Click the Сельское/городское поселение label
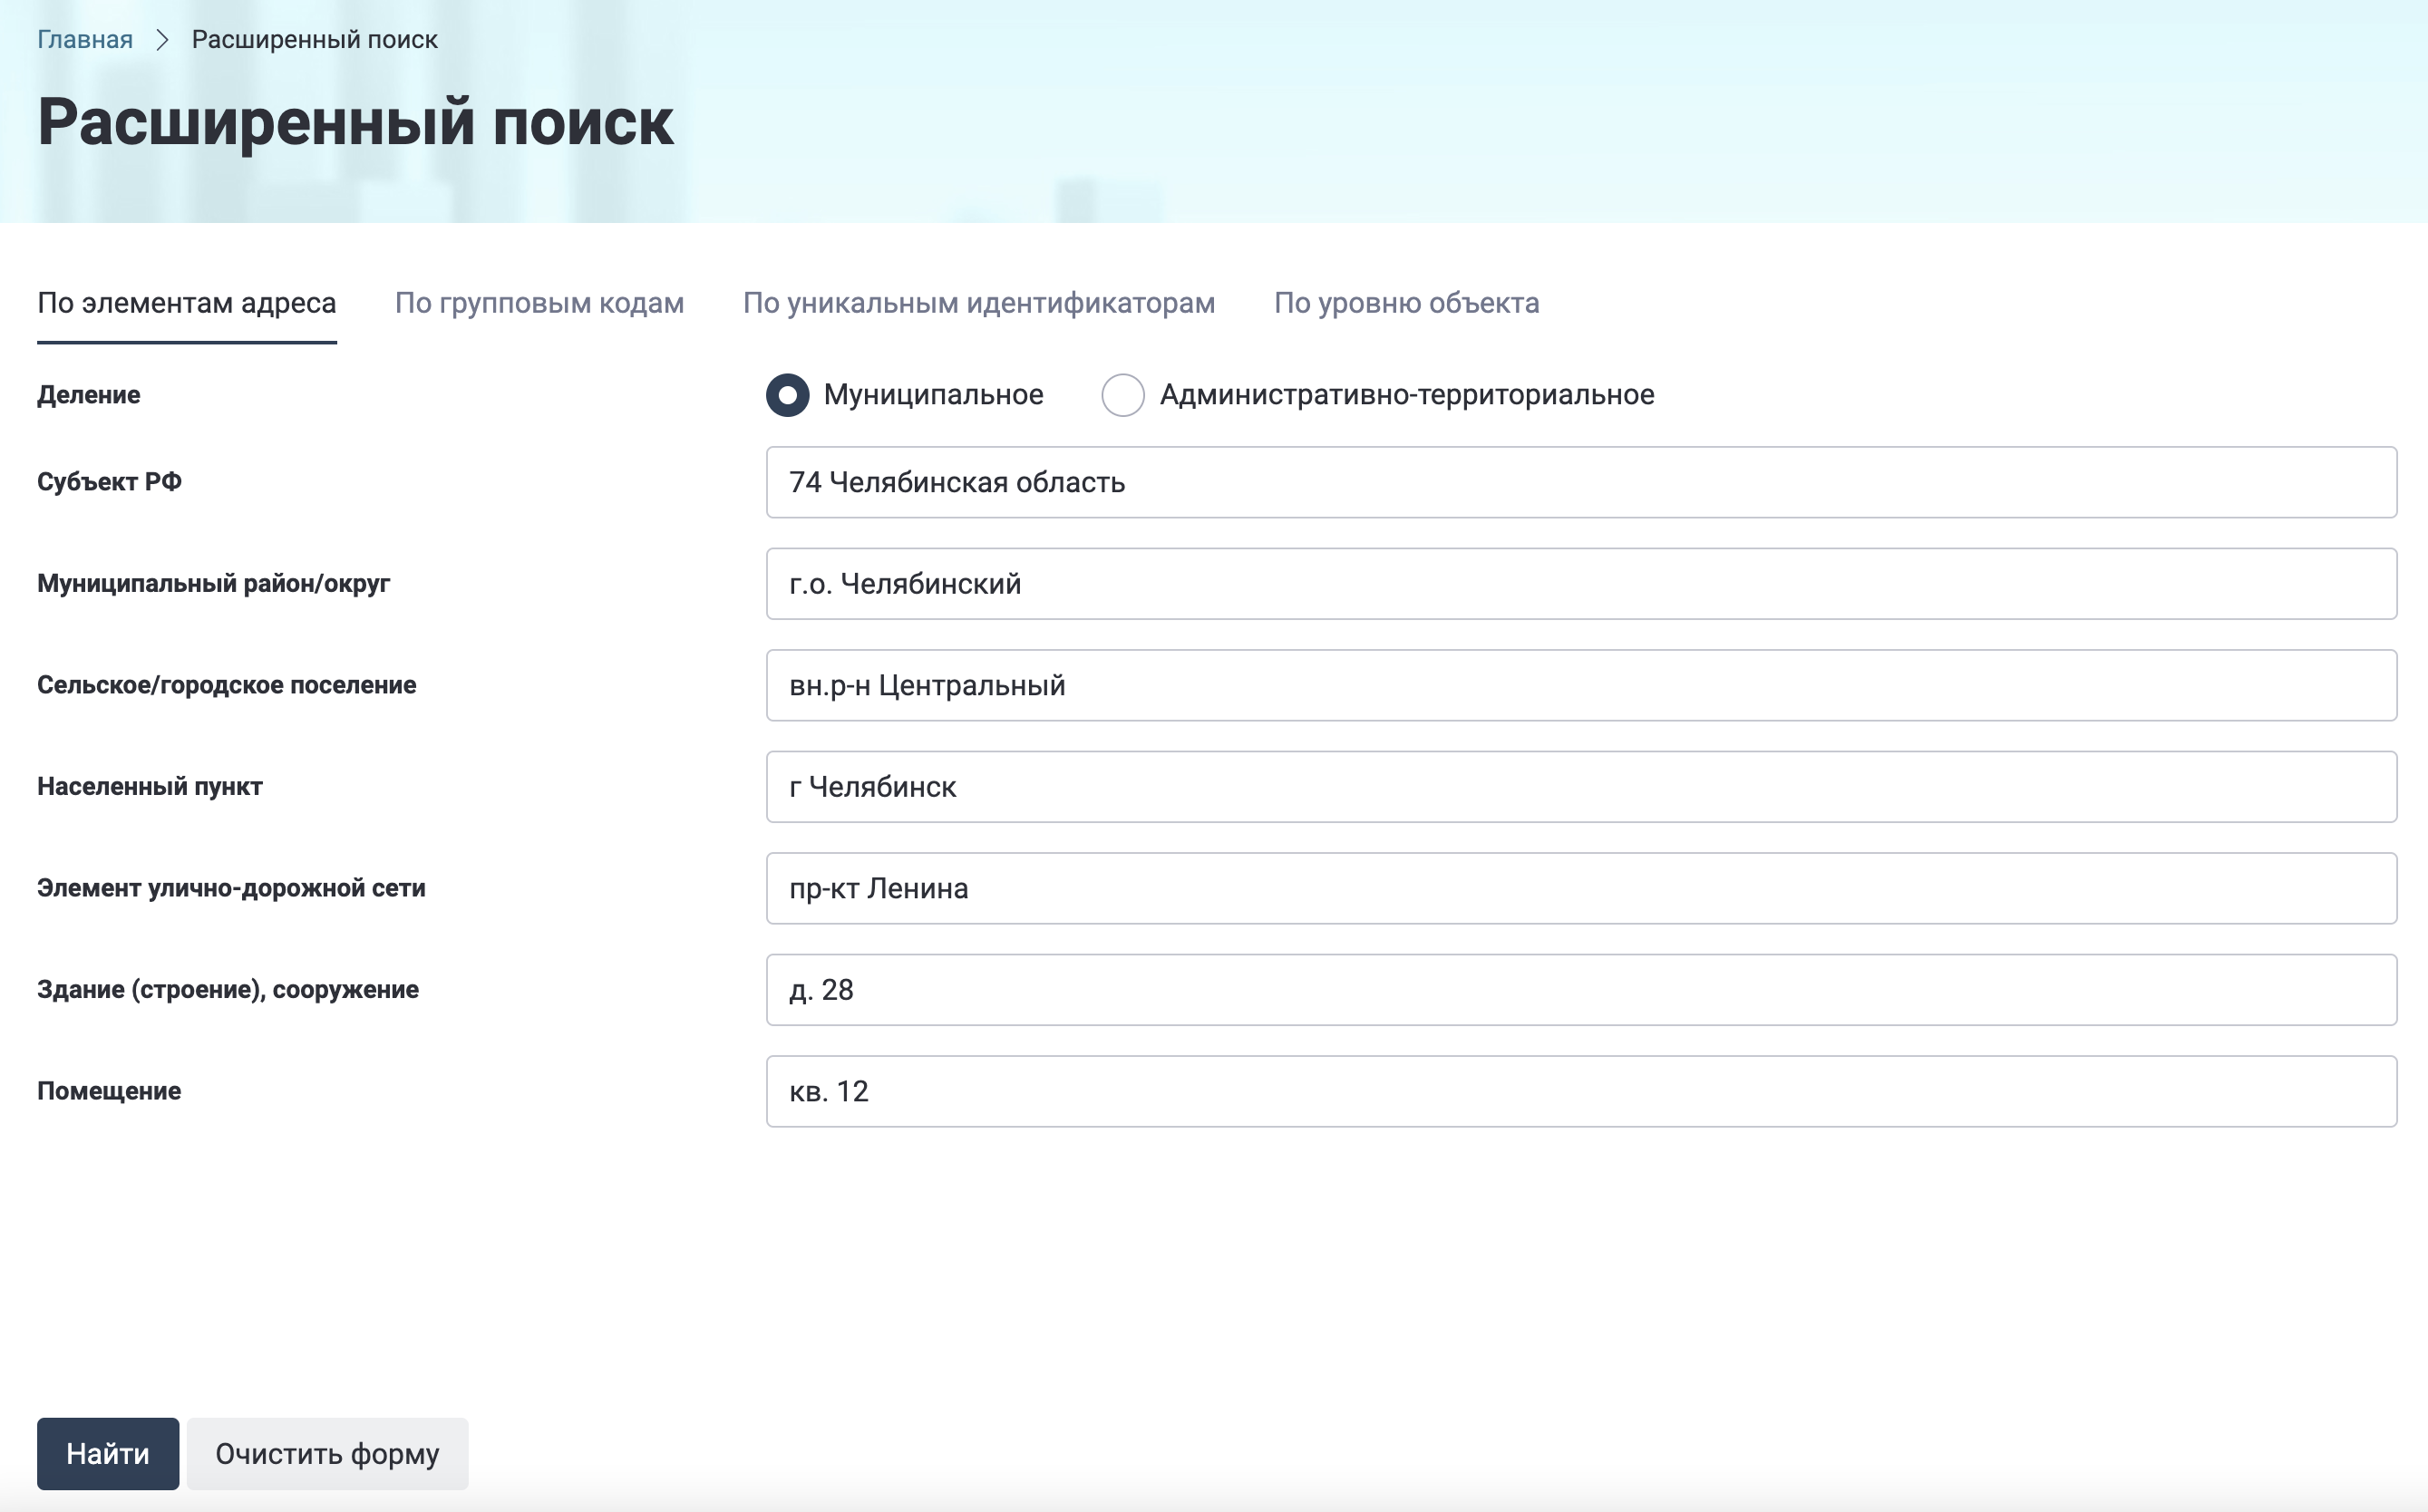The image size is (2428, 1512). pyautogui.click(x=226, y=685)
